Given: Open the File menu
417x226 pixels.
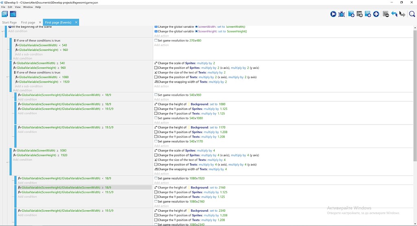Looking at the screenshot, I should [x=3, y=7].
